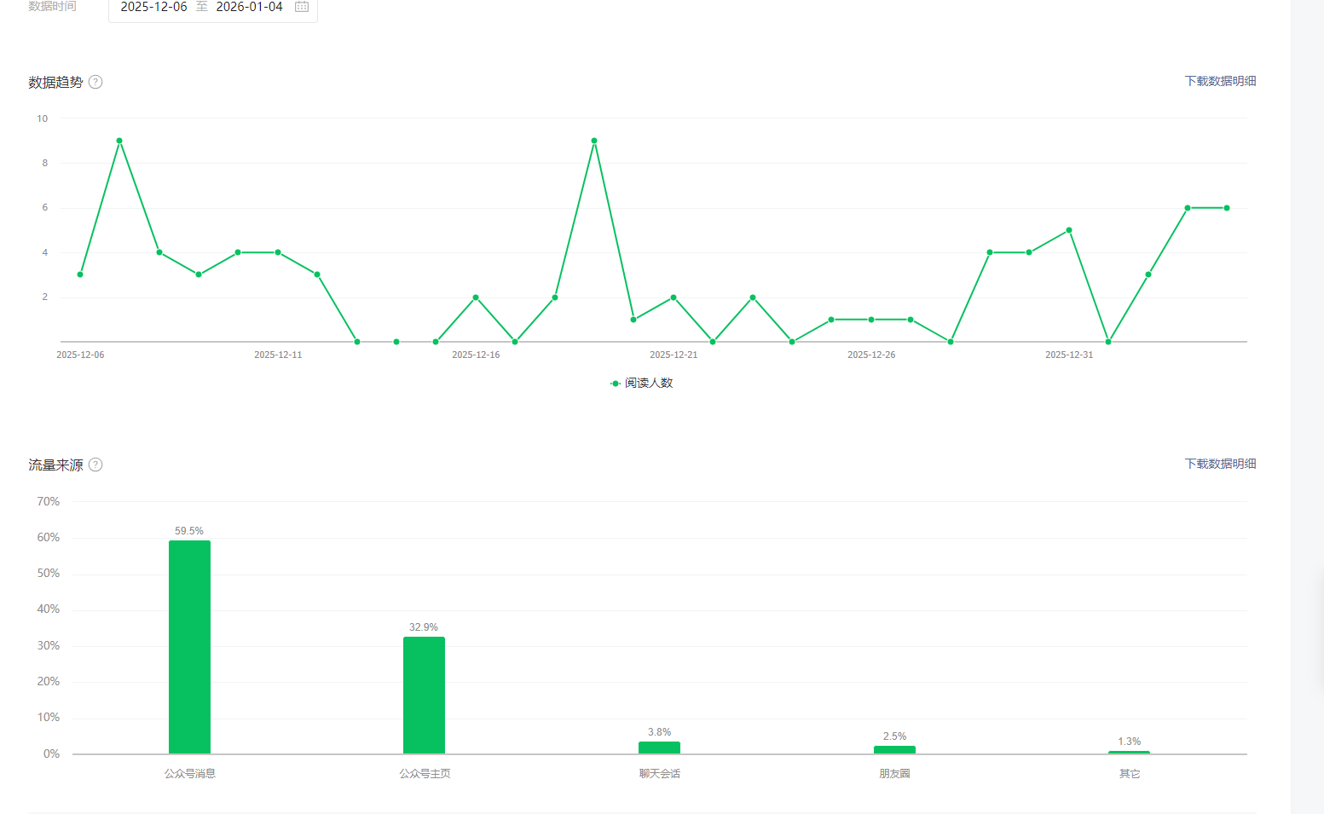
Task: Click the data point above 2025-12-26 label
Action: pos(871,320)
